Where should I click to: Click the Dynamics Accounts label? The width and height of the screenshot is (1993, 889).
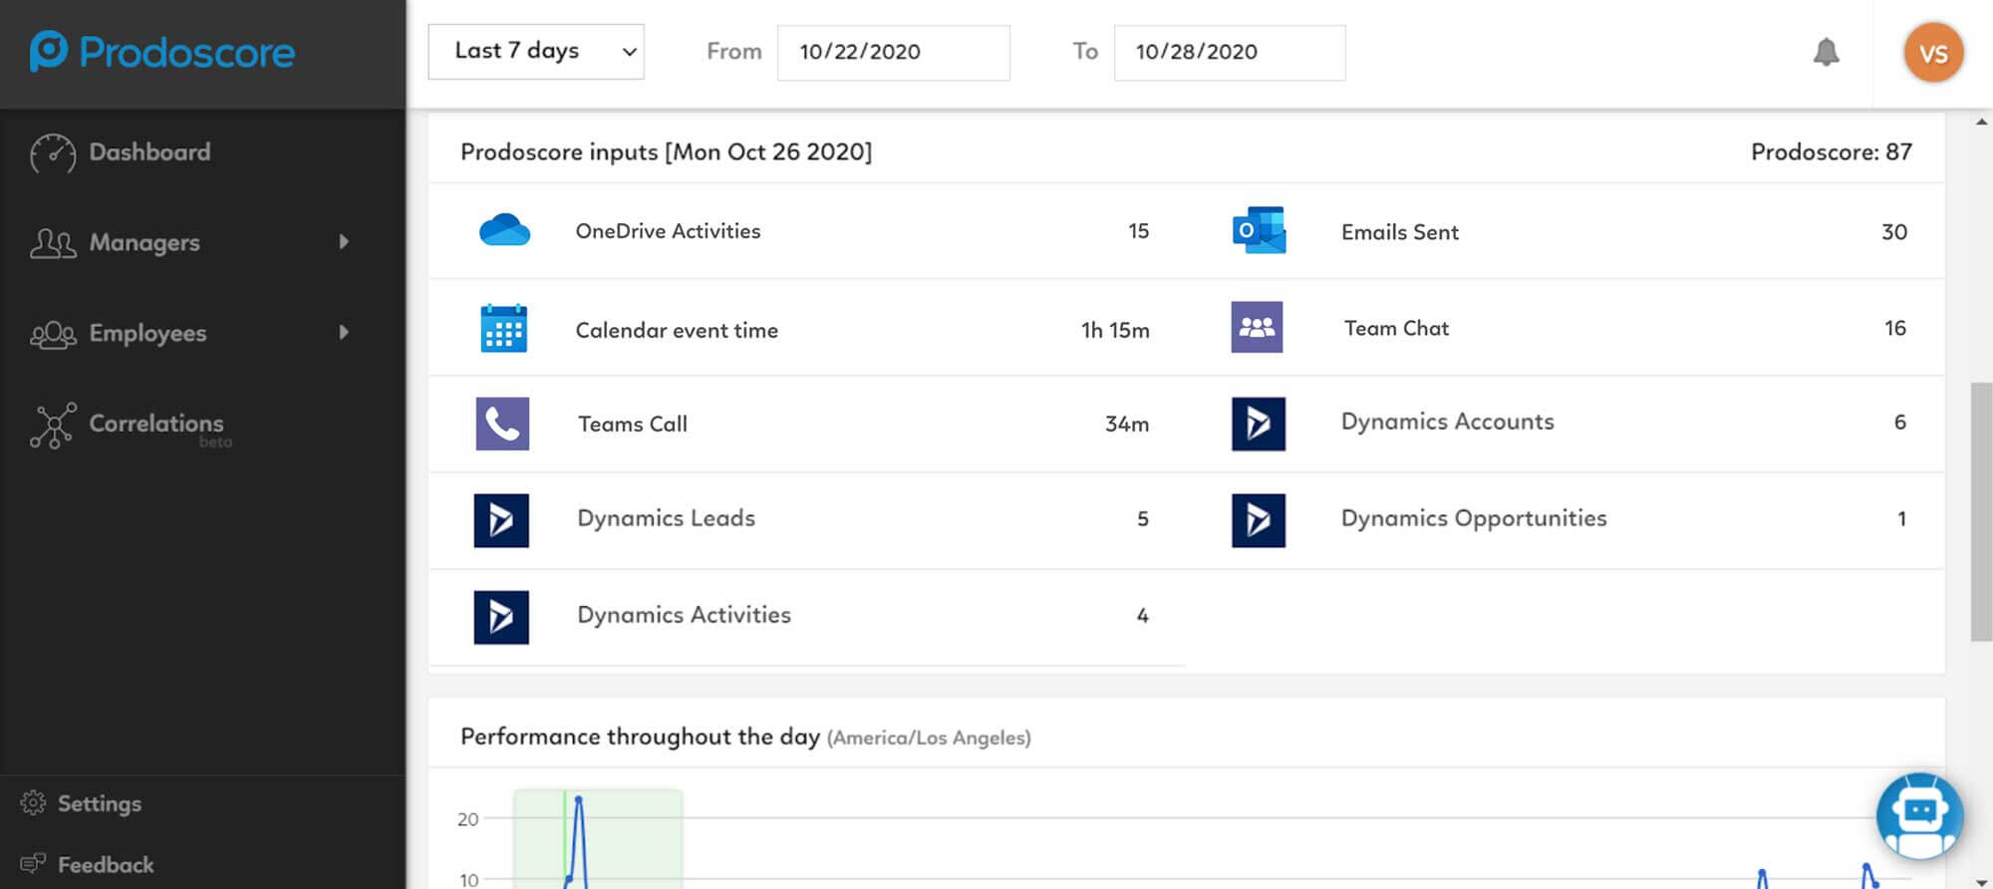(1447, 422)
